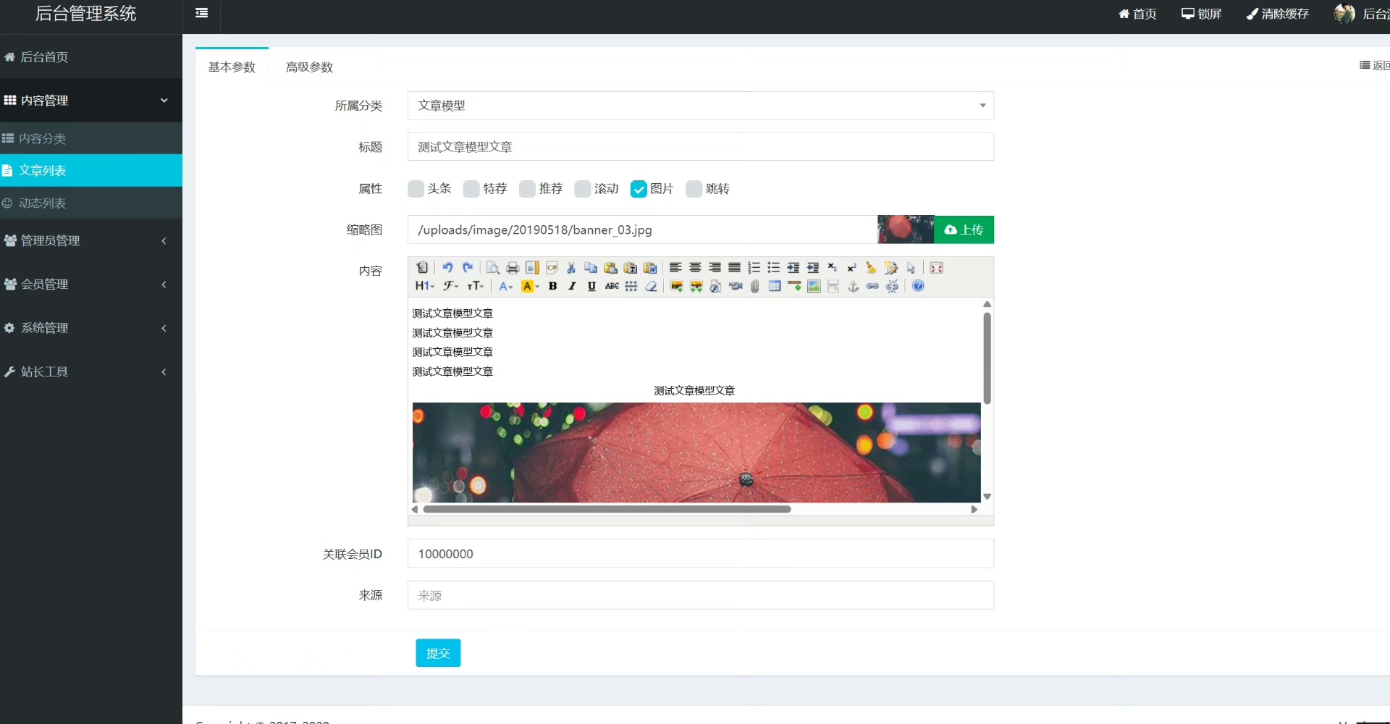Click 锁屏 in the top bar

point(1202,14)
